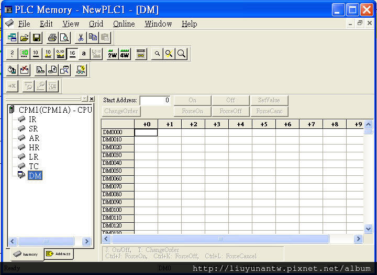The width and height of the screenshot is (377, 275).
Task: Open the View menu
Action: coord(71,24)
